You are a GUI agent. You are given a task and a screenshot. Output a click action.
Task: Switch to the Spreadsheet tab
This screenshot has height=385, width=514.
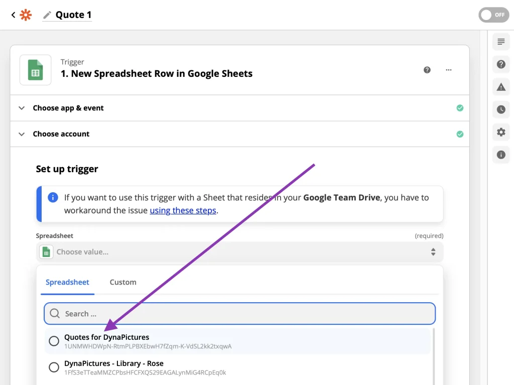click(x=67, y=282)
